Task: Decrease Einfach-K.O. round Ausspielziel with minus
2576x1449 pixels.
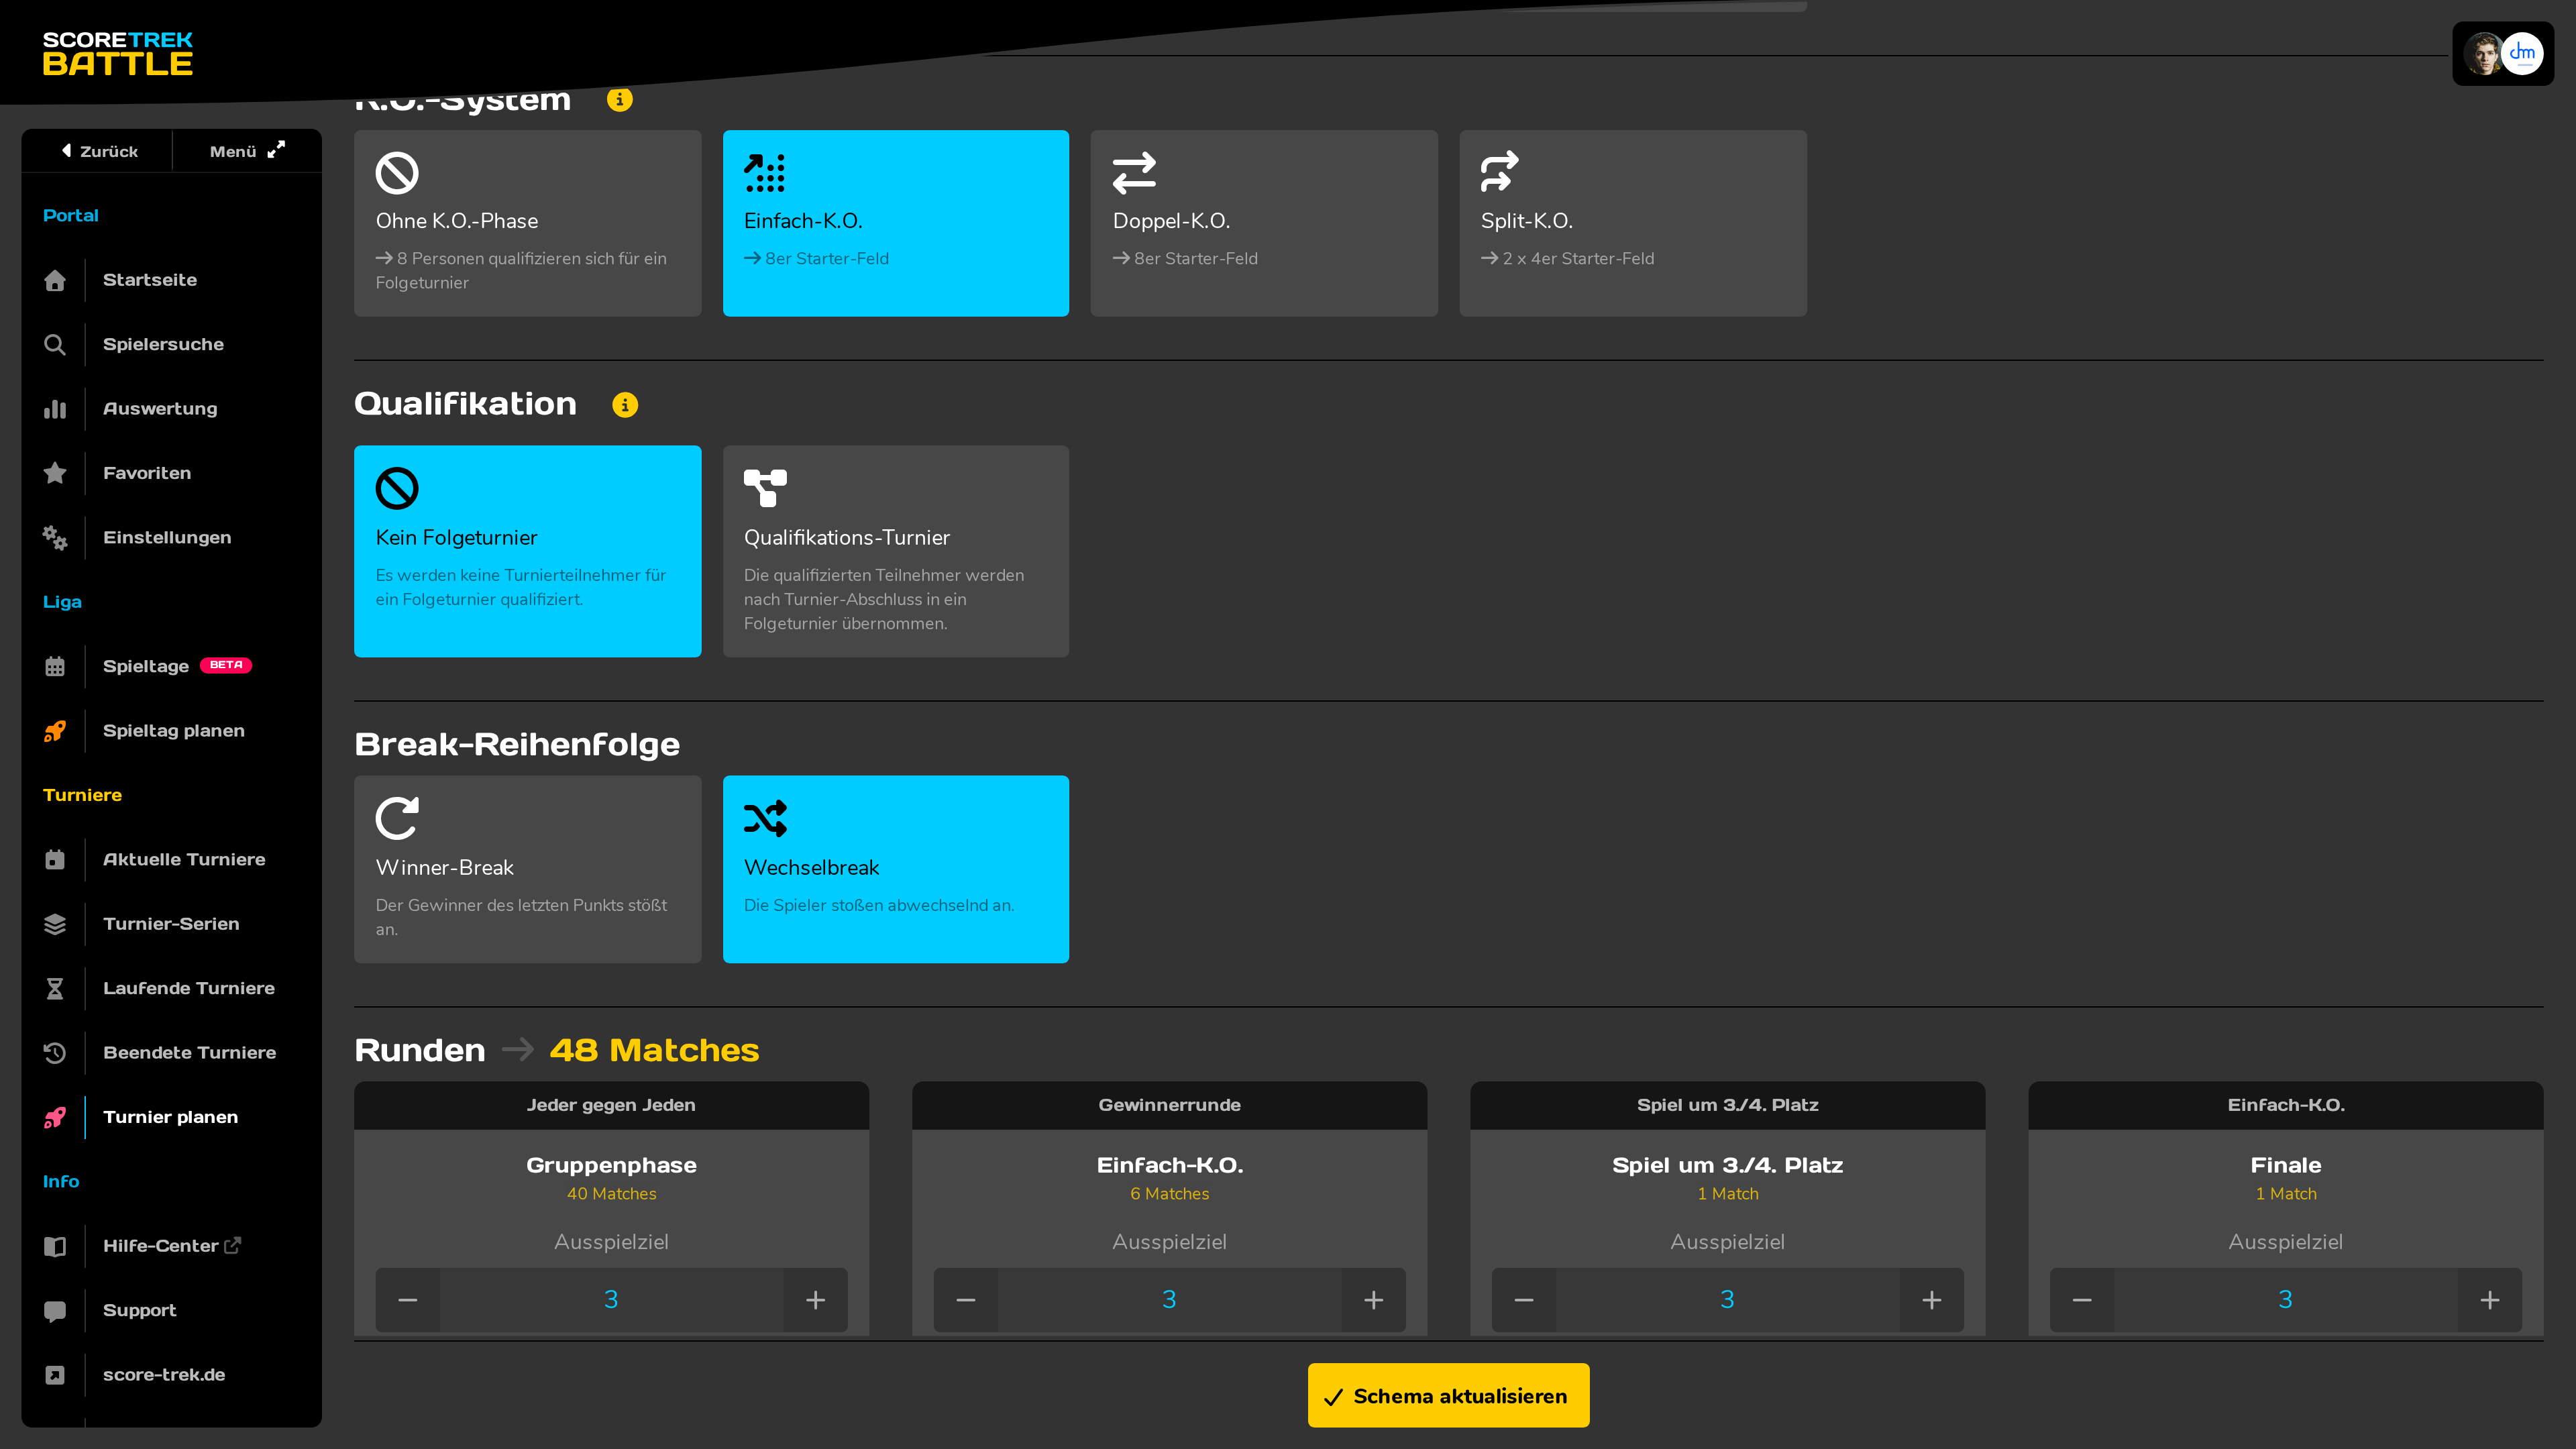Action: coord(966,1300)
